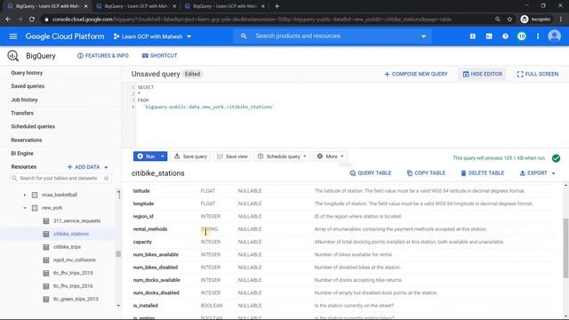Activate Cloud Shell icon
Image resolution: width=569 pixels, height=320 pixels.
tap(489, 36)
